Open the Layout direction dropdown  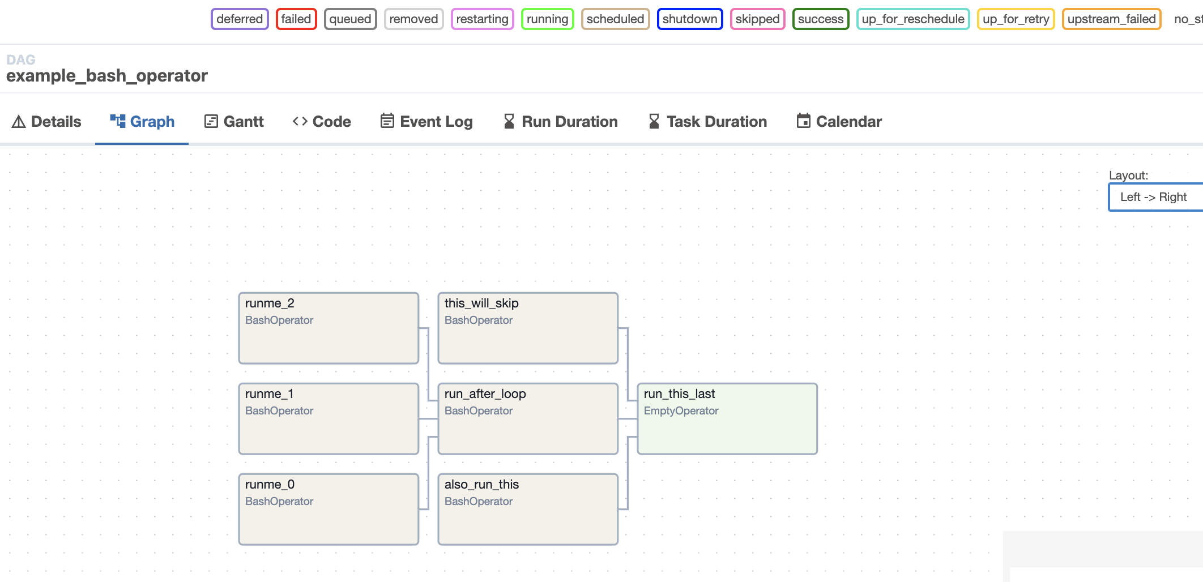pos(1154,197)
